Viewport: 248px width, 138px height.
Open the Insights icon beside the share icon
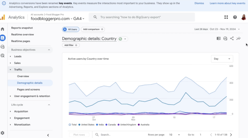pos(225,38)
